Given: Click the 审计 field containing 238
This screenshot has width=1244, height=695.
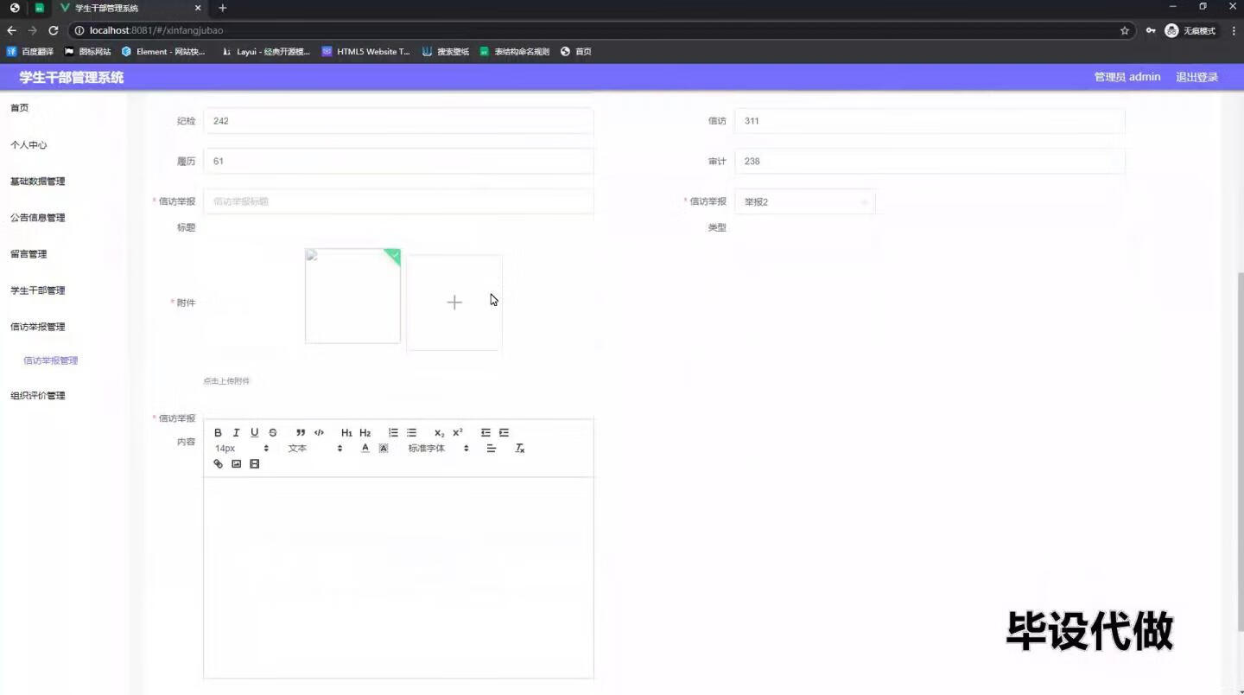Looking at the screenshot, I should coord(930,161).
